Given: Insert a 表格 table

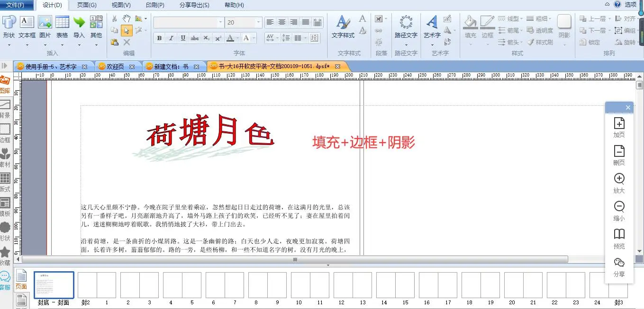Looking at the screenshot, I should pos(62,27).
